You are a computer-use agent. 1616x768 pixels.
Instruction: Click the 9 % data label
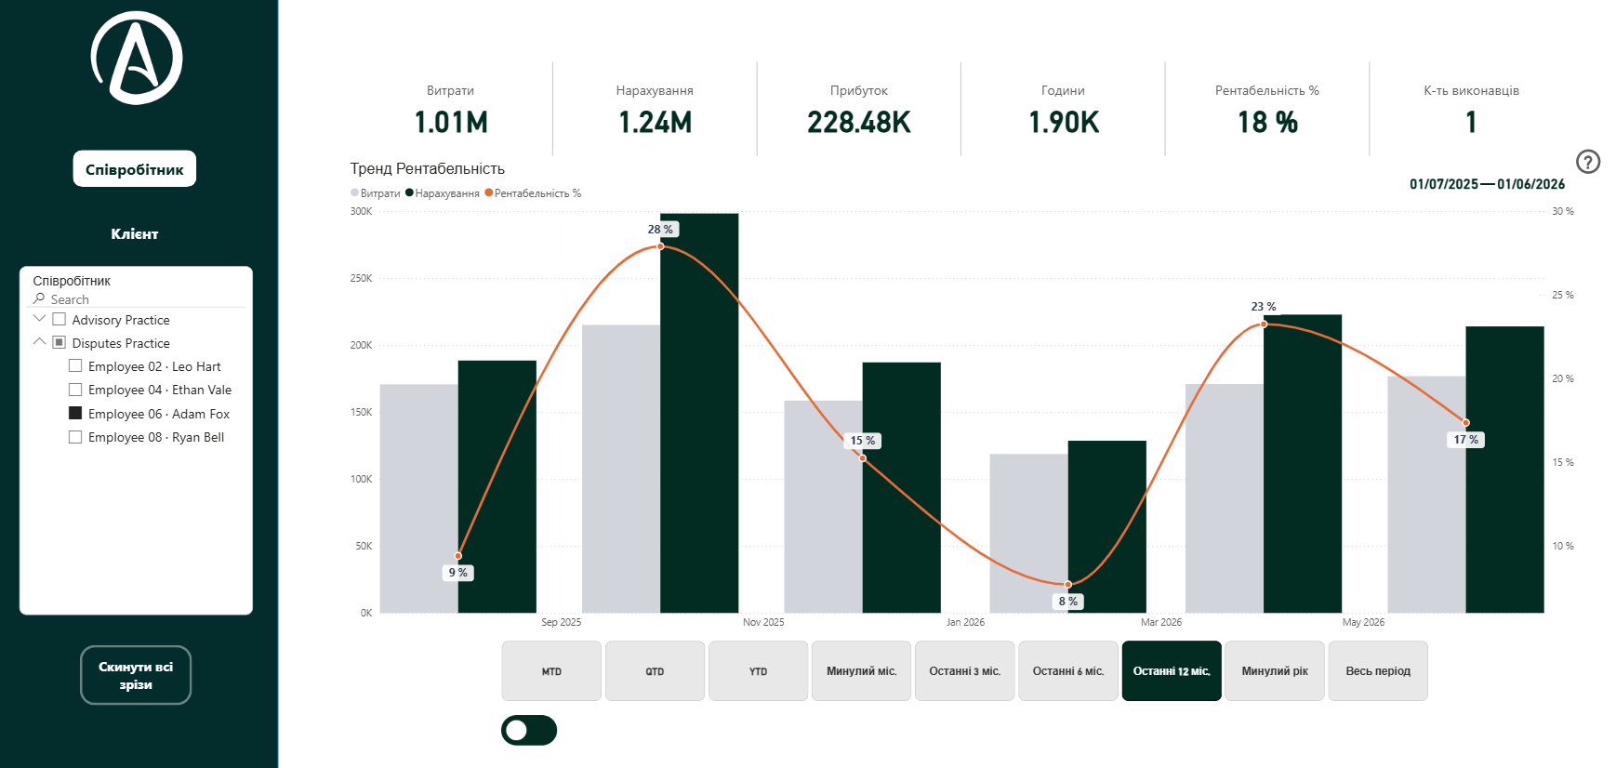click(x=458, y=573)
